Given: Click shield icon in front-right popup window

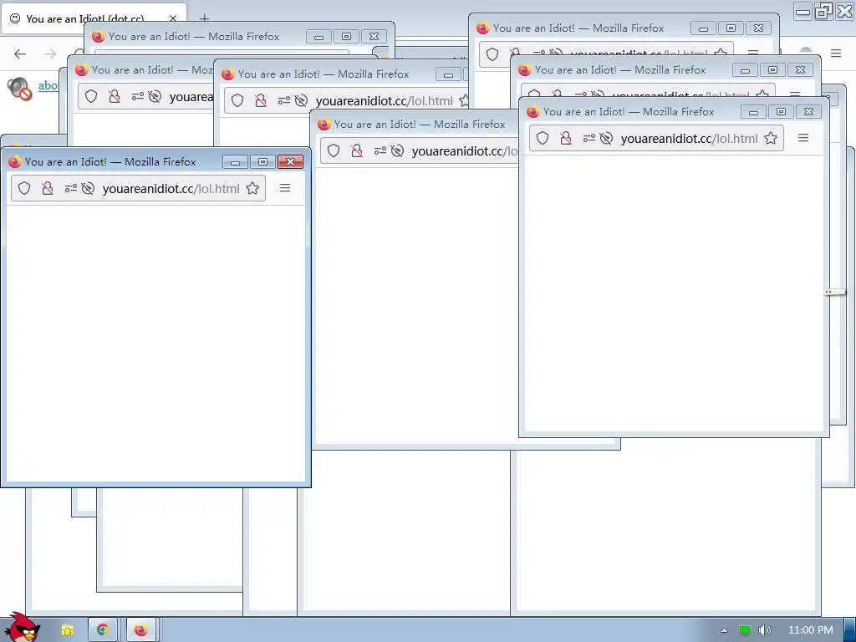Looking at the screenshot, I should click(542, 138).
